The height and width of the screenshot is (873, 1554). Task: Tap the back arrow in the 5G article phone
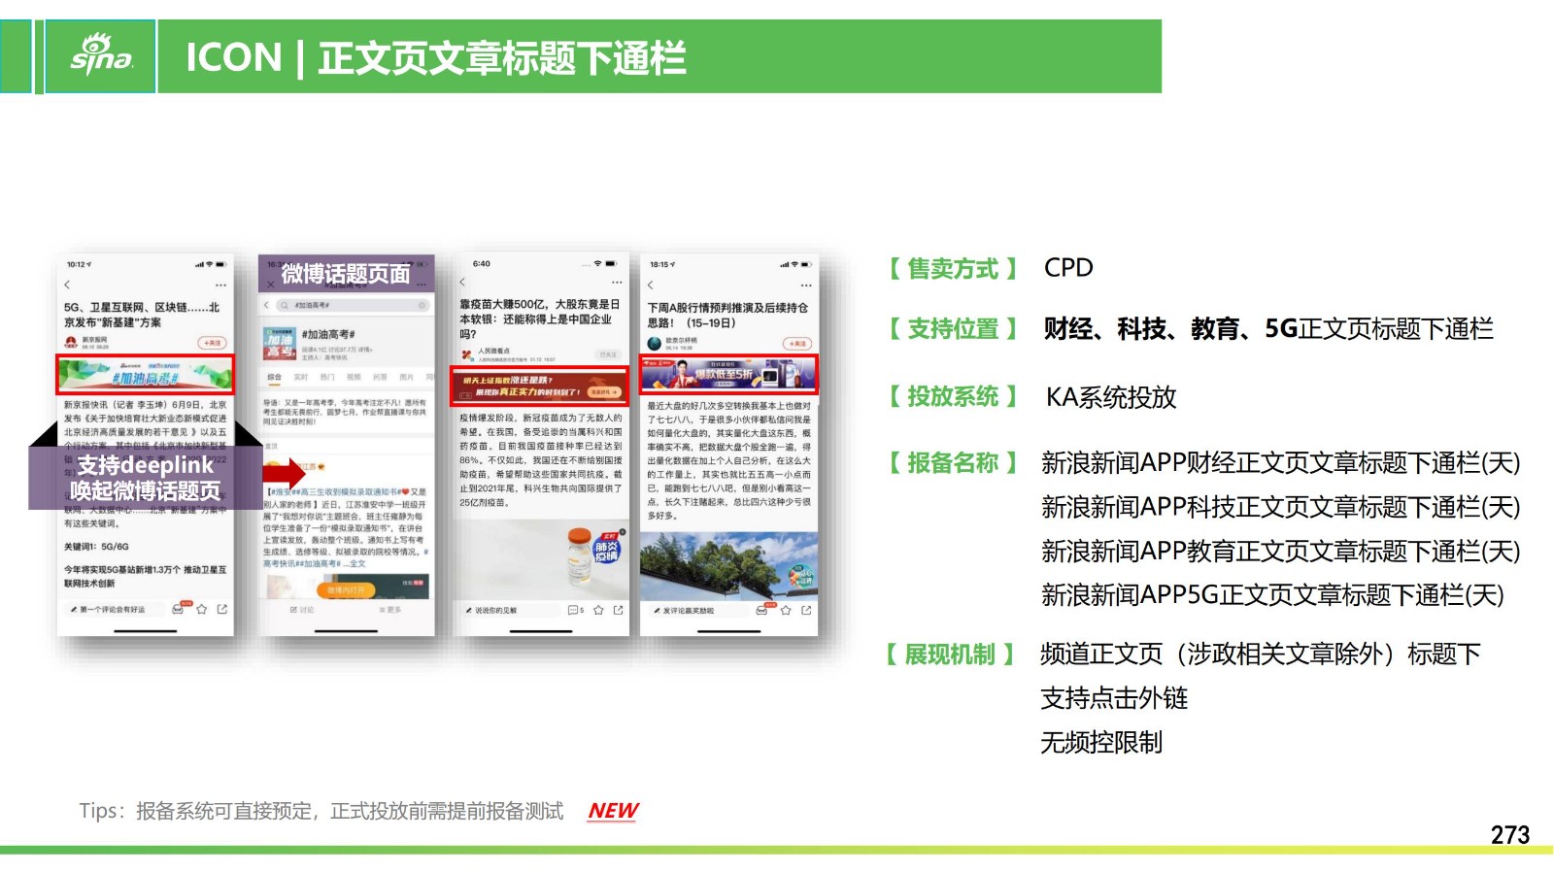67,285
